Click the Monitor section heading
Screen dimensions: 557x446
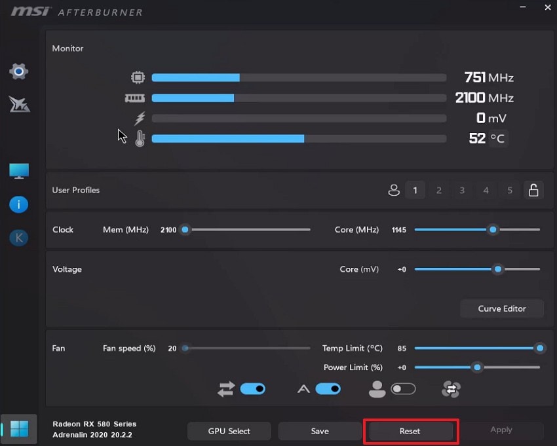68,48
